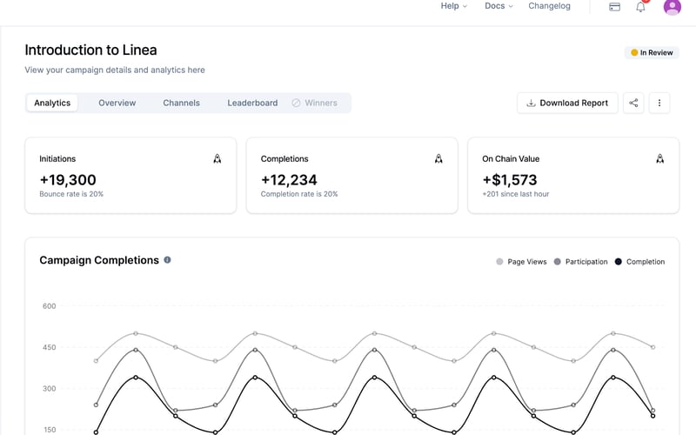Switch to the Channels tab
The width and height of the screenshot is (696, 435).
point(181,103)
